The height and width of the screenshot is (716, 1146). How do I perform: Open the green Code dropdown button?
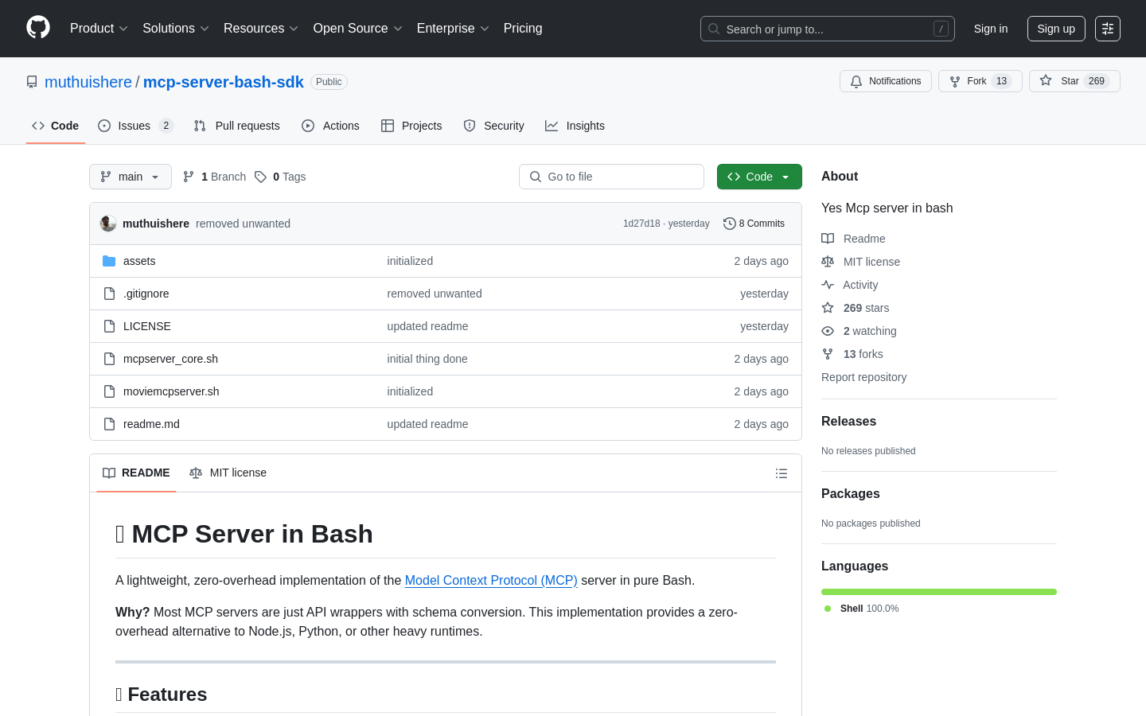pyautogui.click(x=759, y=177)
